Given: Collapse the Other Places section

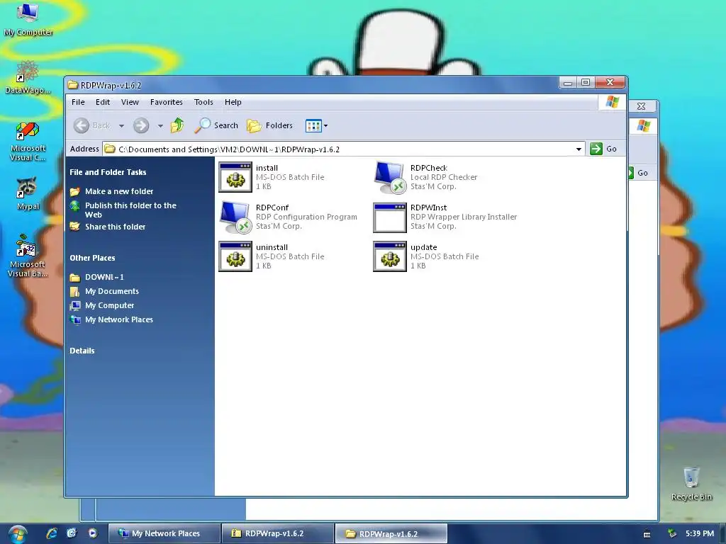Looking at the screenshot, I should coord(92,258).
